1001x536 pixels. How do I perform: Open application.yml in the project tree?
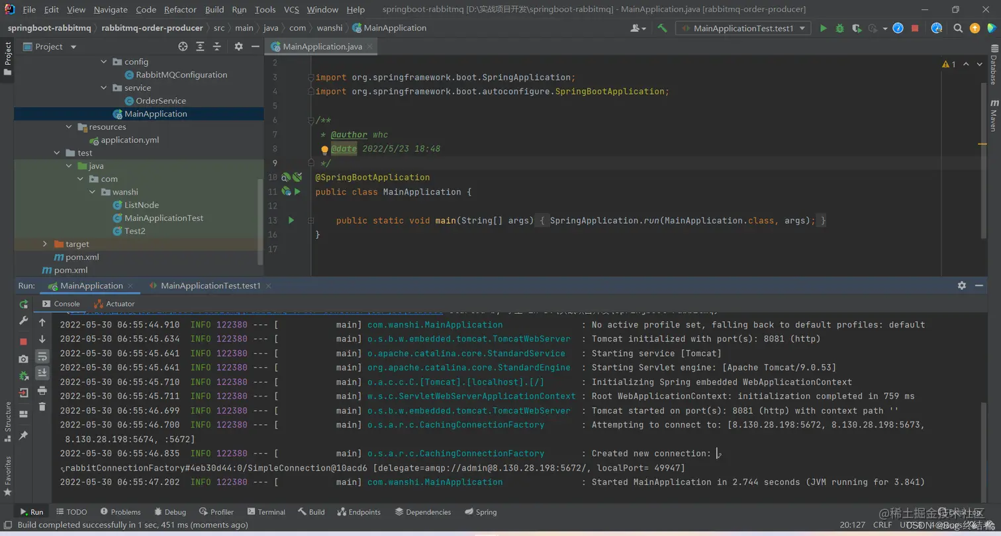click(130, 140)
